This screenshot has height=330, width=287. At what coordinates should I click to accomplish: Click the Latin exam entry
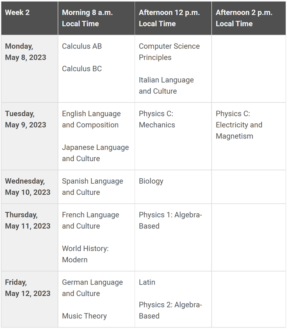147,282
